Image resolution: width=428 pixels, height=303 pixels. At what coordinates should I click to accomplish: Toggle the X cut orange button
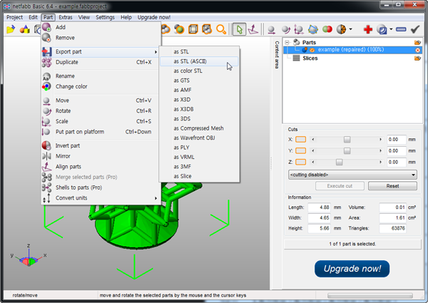[x=300, y=140]
